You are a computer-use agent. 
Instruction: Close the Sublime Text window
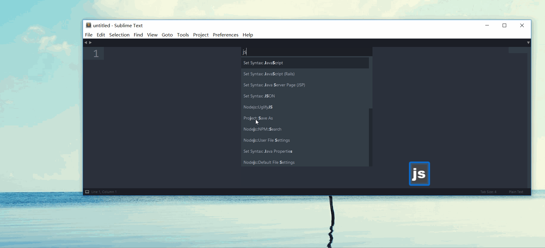pyautogui.click(x=522, y=25)
